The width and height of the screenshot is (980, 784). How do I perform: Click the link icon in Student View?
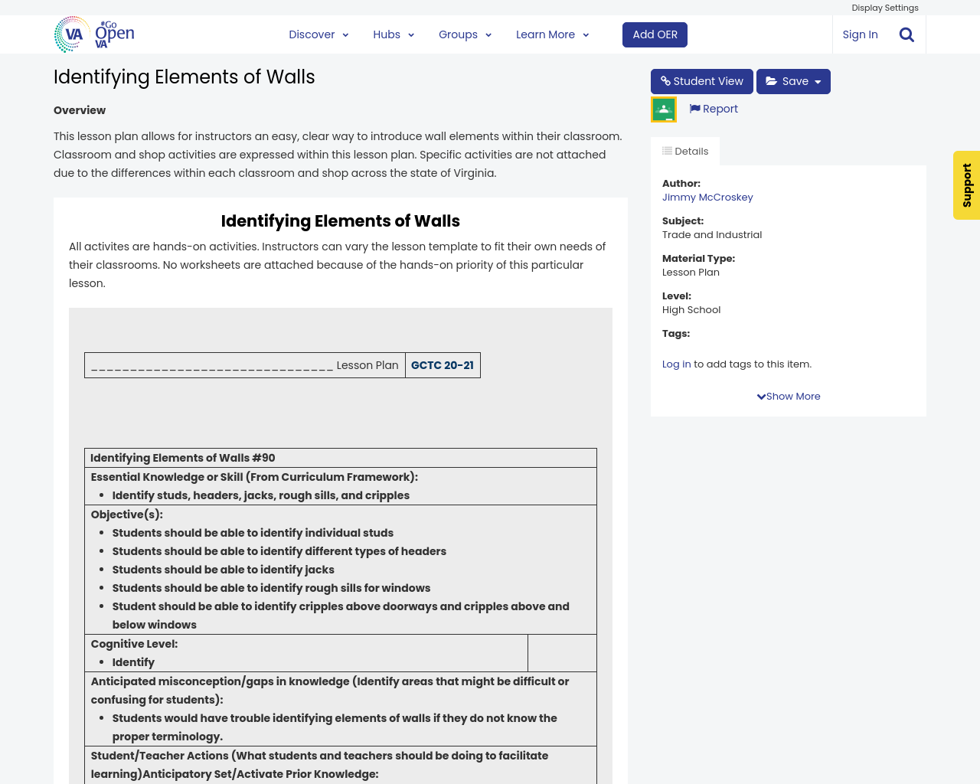(665, 81)
